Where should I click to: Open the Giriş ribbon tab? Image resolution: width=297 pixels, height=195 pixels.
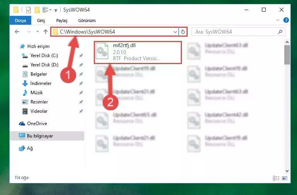pos(41,20)
